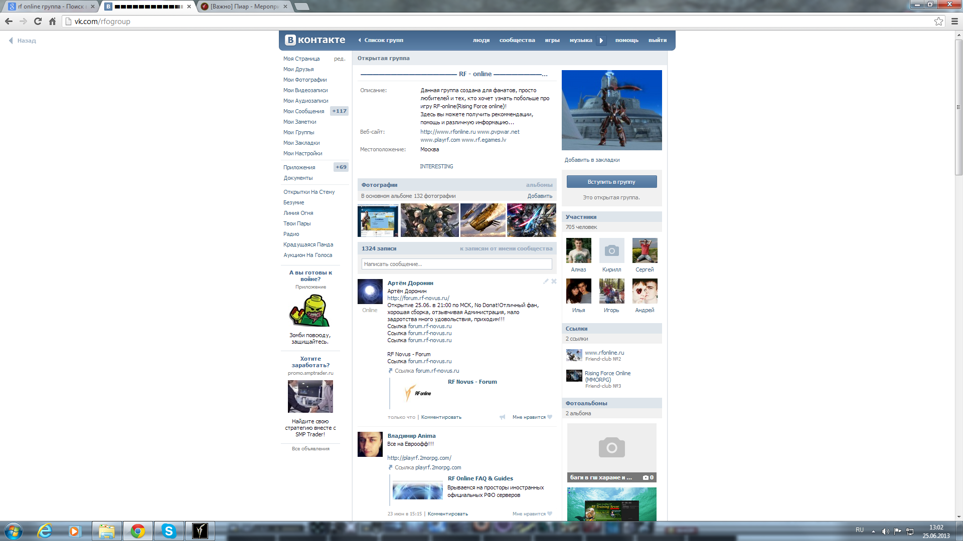Open 'музыка' in the header menu
This screenshot has height=541, width=963.
tap(581, 40)
